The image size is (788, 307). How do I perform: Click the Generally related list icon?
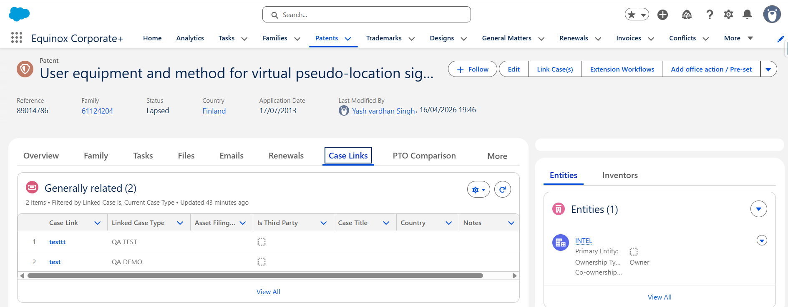pos(32,188)
